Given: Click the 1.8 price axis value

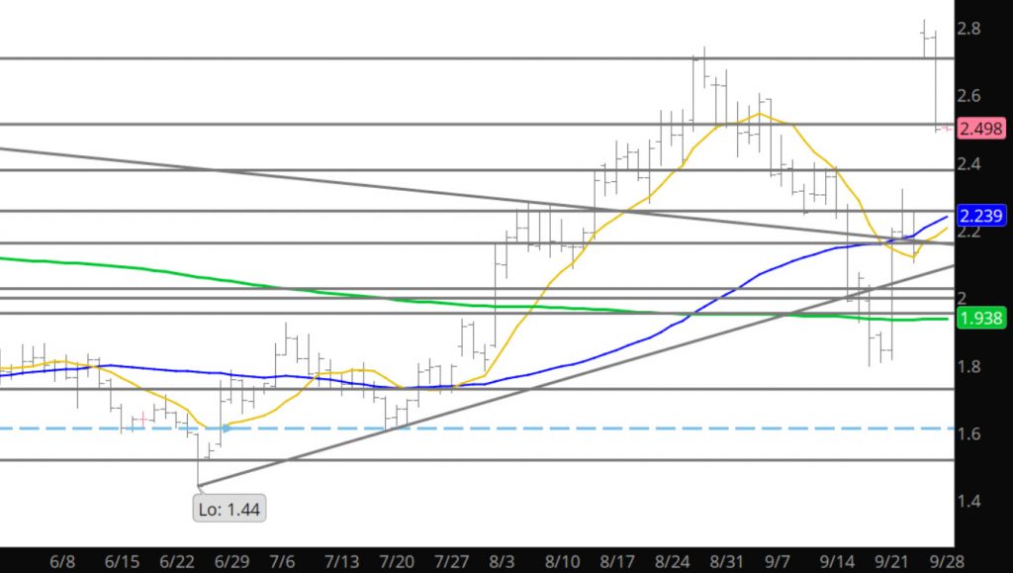Looking at the screenshot, I should (969, 366).
